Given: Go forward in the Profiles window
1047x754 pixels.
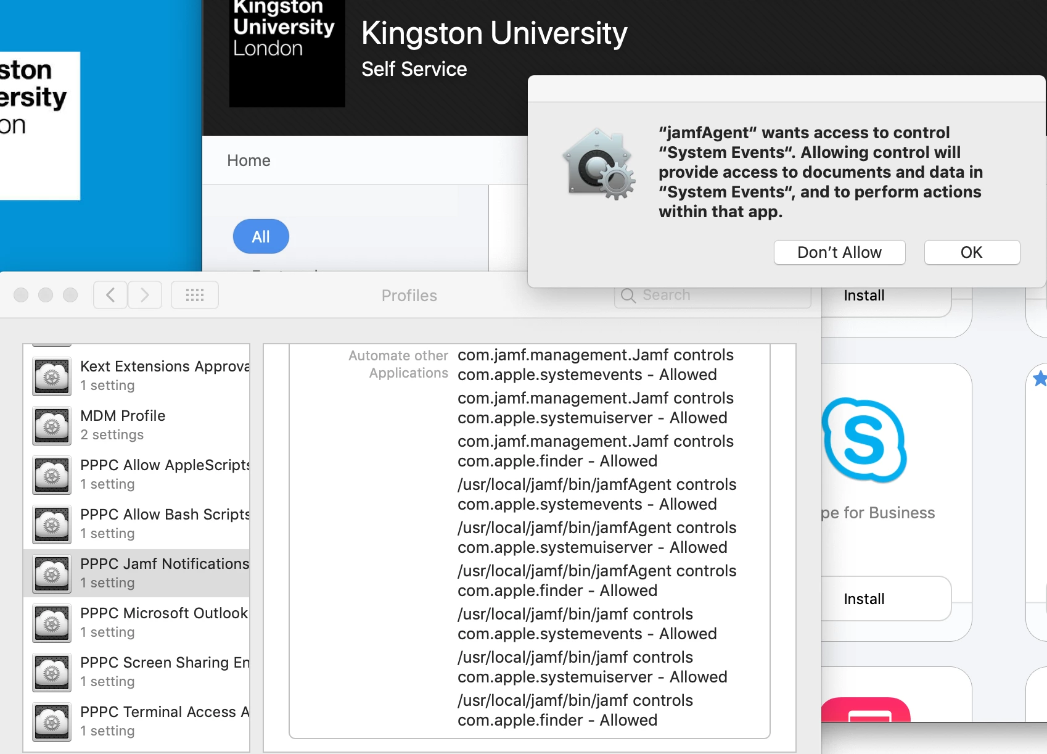Looking at the screenshot, I should pyautogui.click(x=145, y=295).
